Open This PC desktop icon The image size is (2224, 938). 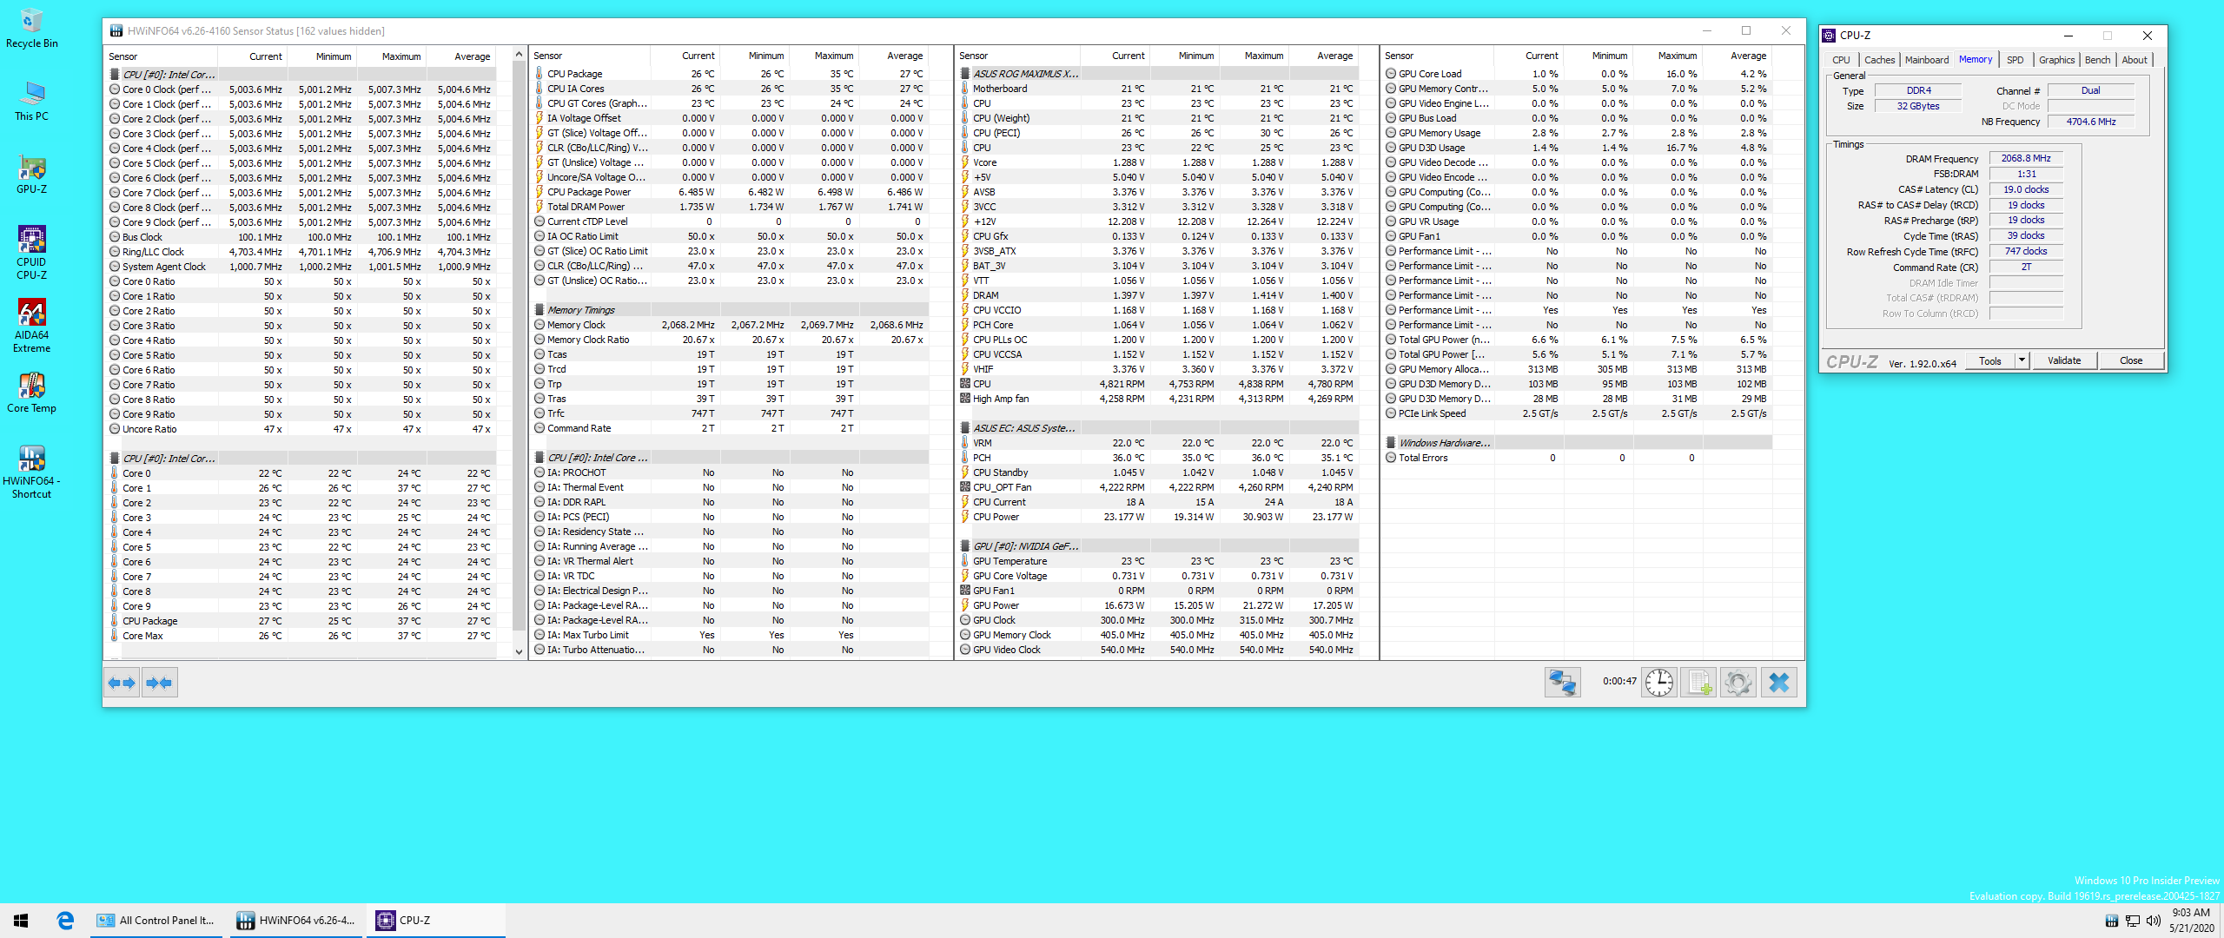pyautogui.click(x=31, y=101)
